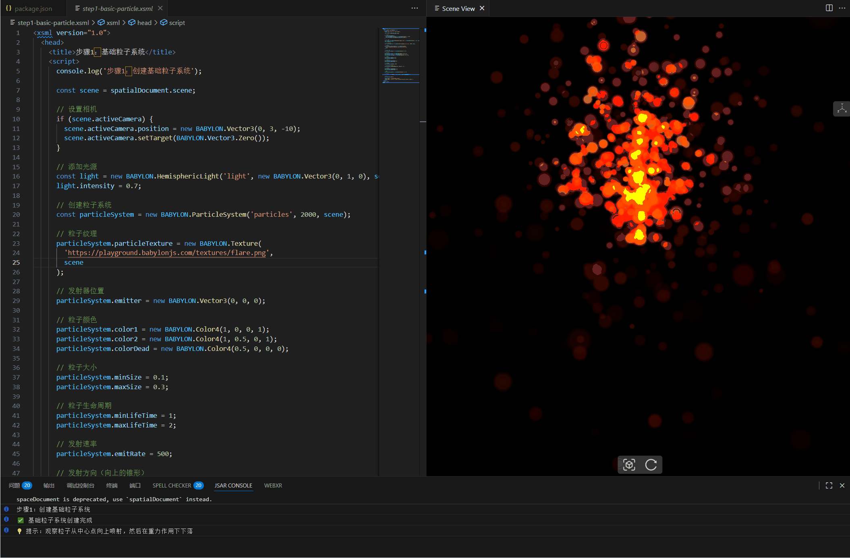Click the code minimap overview
Image resolution: width=850 pixels, height=558 pixels.
click(401, 56)
